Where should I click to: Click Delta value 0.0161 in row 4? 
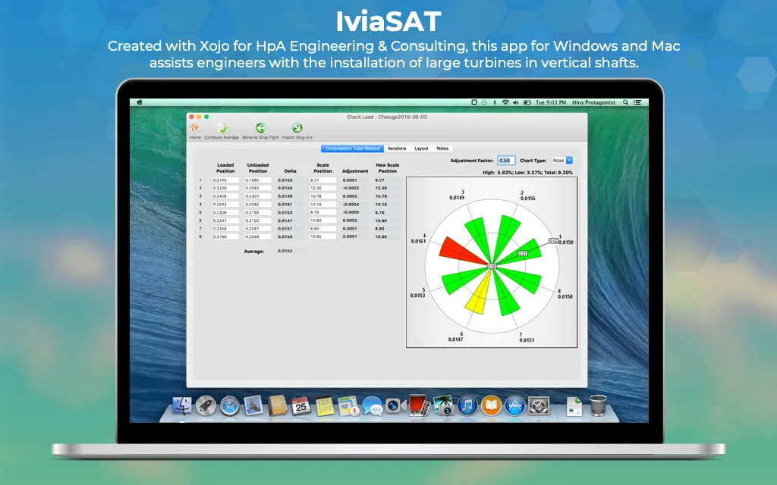pyautogui.click(x=285, y=205)
